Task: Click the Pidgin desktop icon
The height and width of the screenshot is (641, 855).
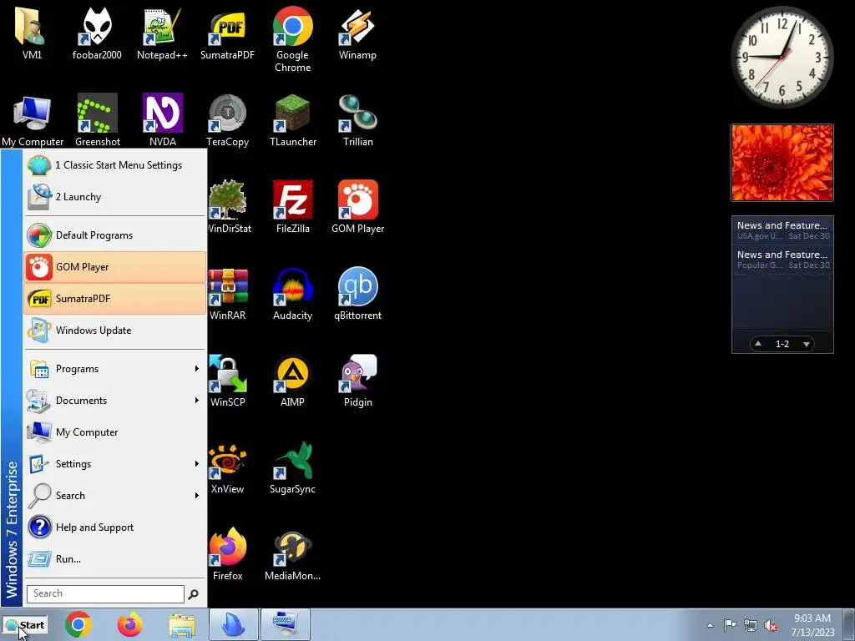Action: [357, 381]
